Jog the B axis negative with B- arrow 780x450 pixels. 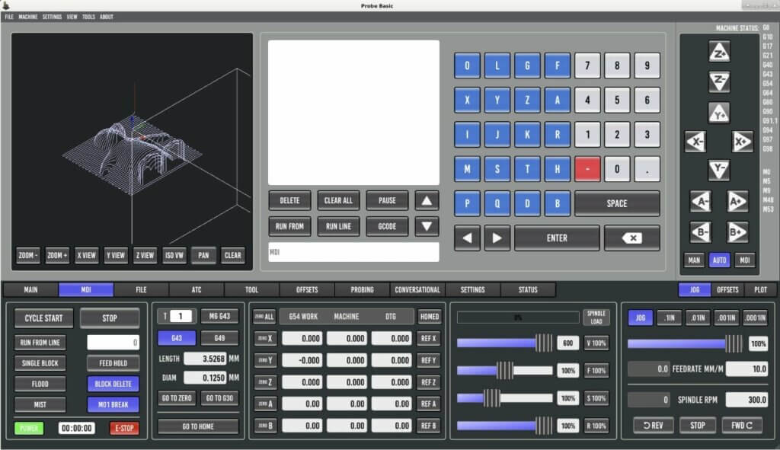coord(700,231)
